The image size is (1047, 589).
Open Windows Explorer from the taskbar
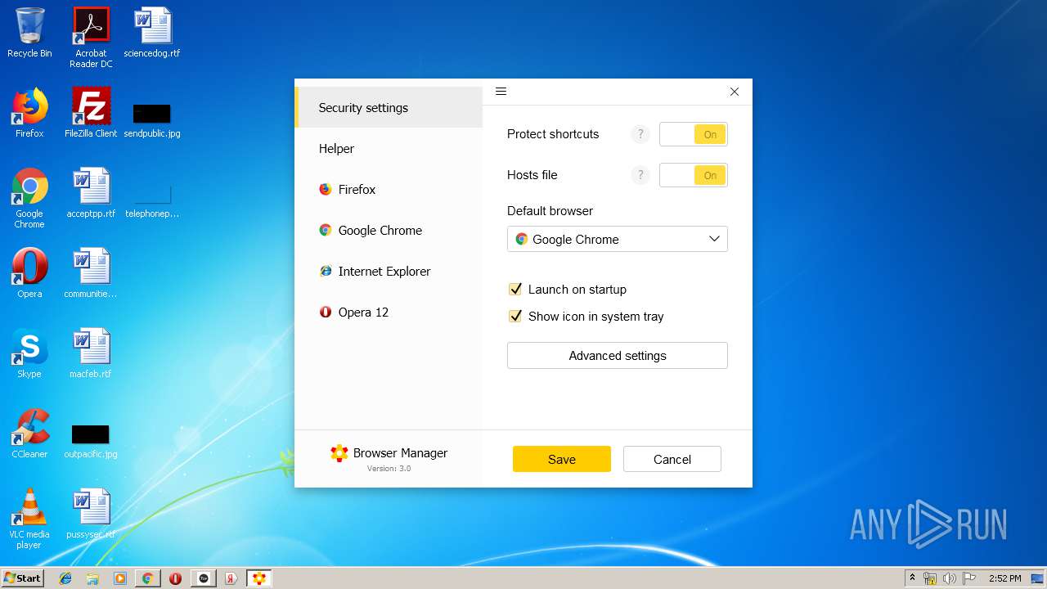click(92, 578)
